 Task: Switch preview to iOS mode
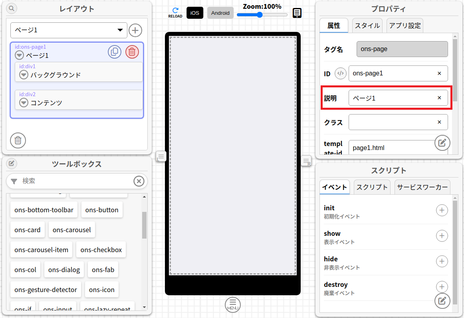click(195, 13)
